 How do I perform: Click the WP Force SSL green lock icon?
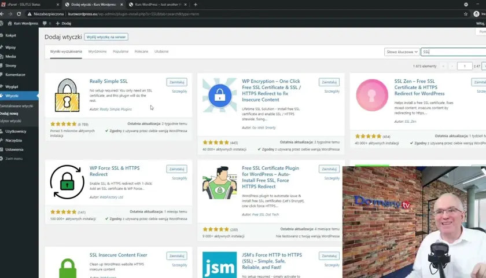[67, 182]
